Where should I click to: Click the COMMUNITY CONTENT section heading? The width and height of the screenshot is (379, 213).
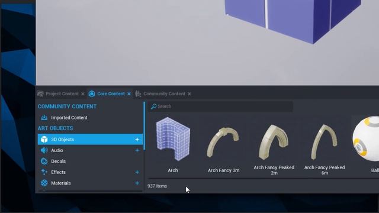[67, 106]
